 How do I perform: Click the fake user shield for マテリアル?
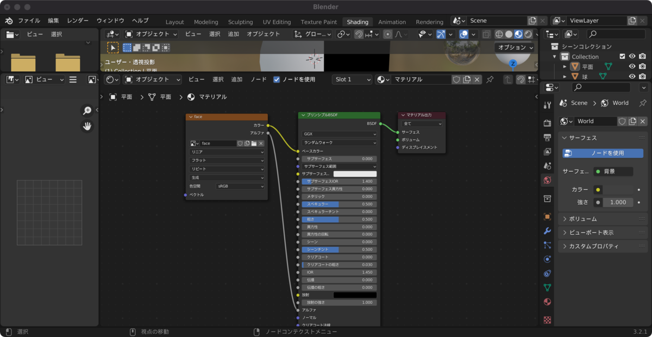(x=456, y=79)
